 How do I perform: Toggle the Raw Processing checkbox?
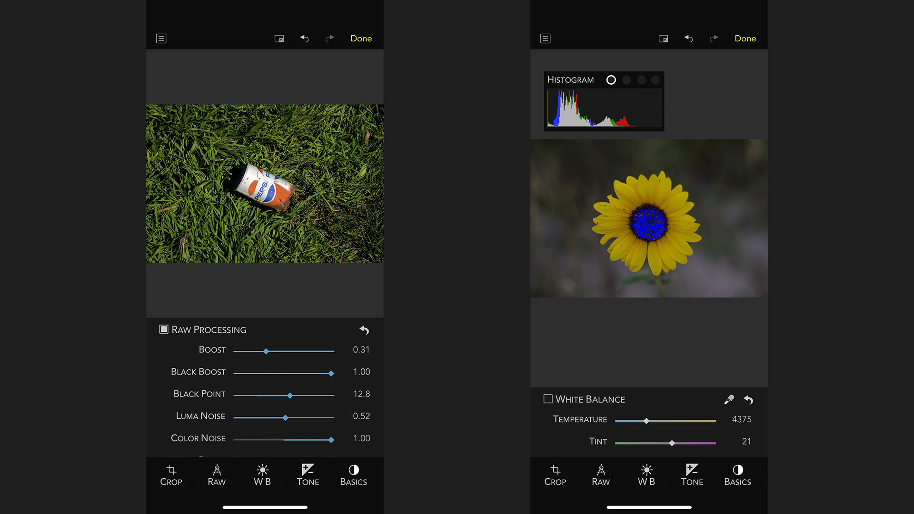pyautogui.click(x=164, y=329)
